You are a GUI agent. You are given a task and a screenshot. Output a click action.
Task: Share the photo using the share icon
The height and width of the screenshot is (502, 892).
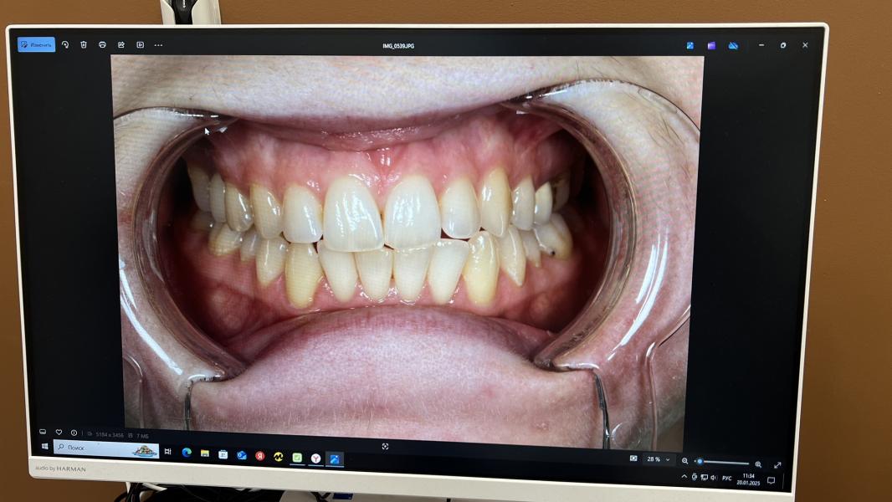pyautogui.click(x=121, y=44)
